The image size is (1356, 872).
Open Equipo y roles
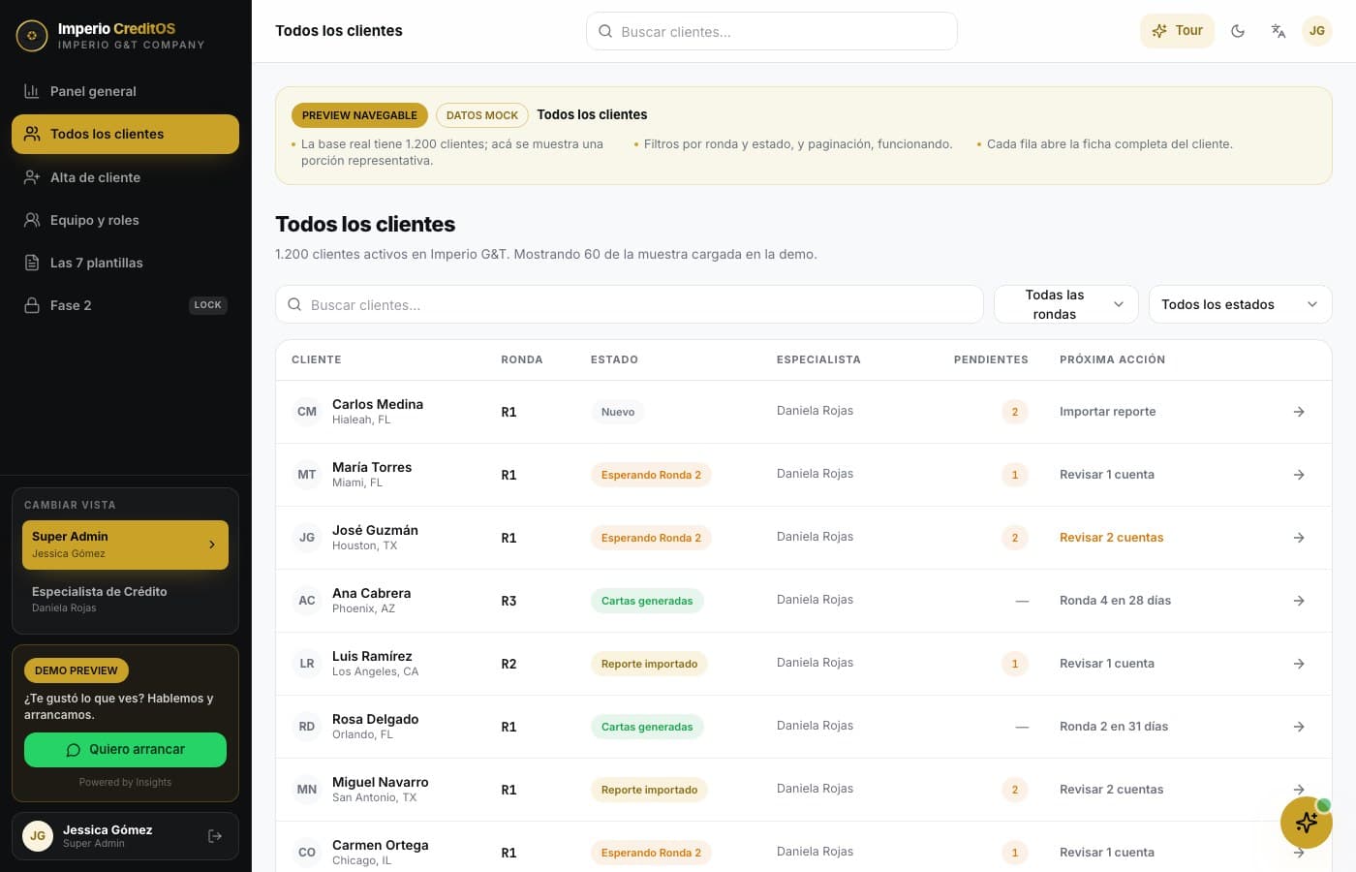pyautogui.click(x=125, y=220)
